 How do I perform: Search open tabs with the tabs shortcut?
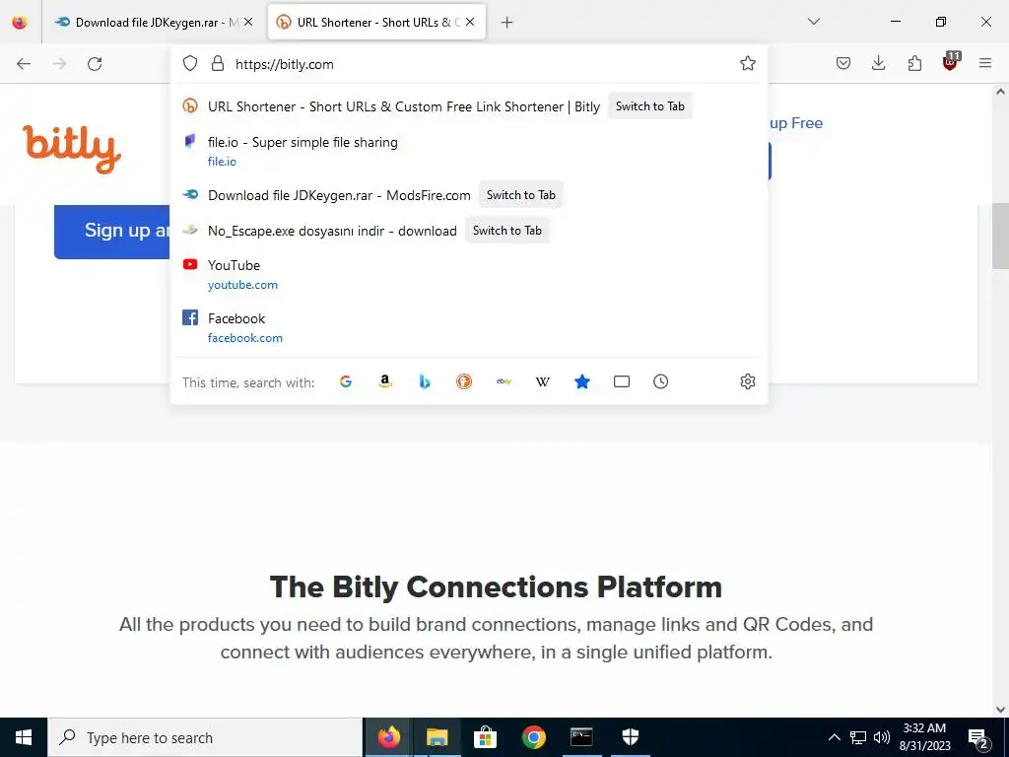(622, 381)
